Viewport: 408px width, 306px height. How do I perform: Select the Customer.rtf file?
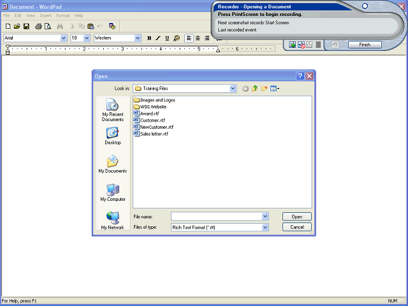pos(149,120)
